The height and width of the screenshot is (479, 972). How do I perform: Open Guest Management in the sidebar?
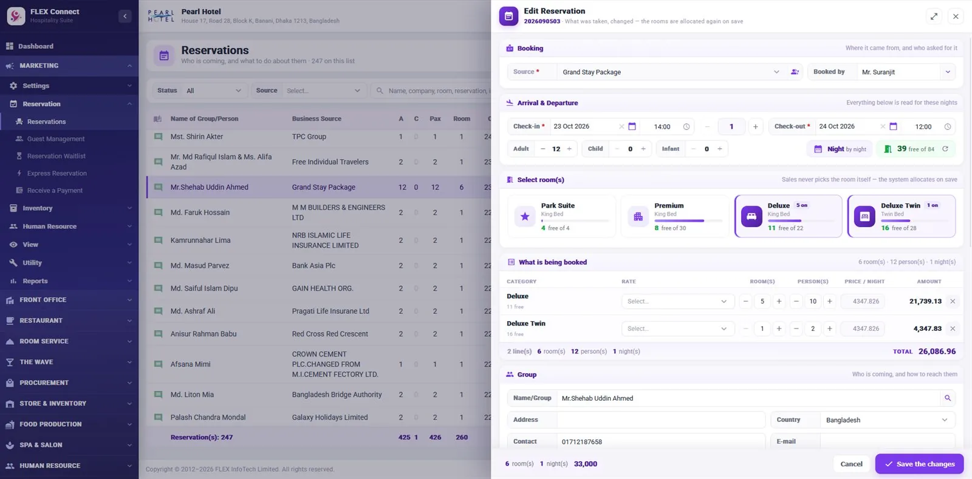point(56,139)
